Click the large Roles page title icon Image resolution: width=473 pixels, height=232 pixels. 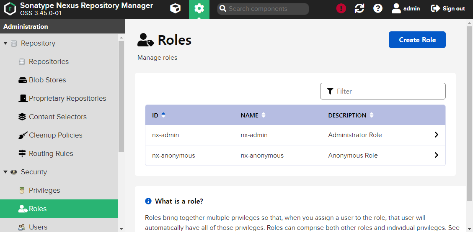click(x=146, y=40)
